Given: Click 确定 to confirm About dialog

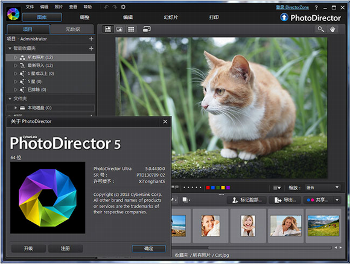Looking at the screenshot, I should tap(148, 248).
